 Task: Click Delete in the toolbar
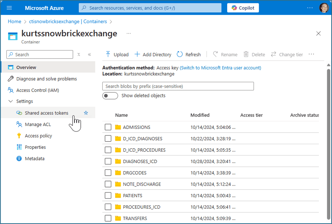click(254, 54)
